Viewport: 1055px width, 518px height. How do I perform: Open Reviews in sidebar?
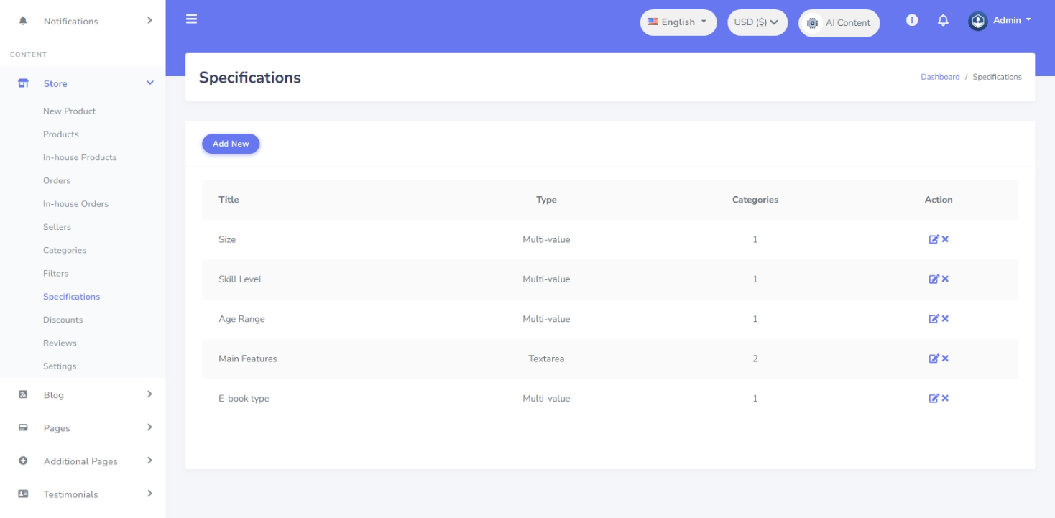60,343
